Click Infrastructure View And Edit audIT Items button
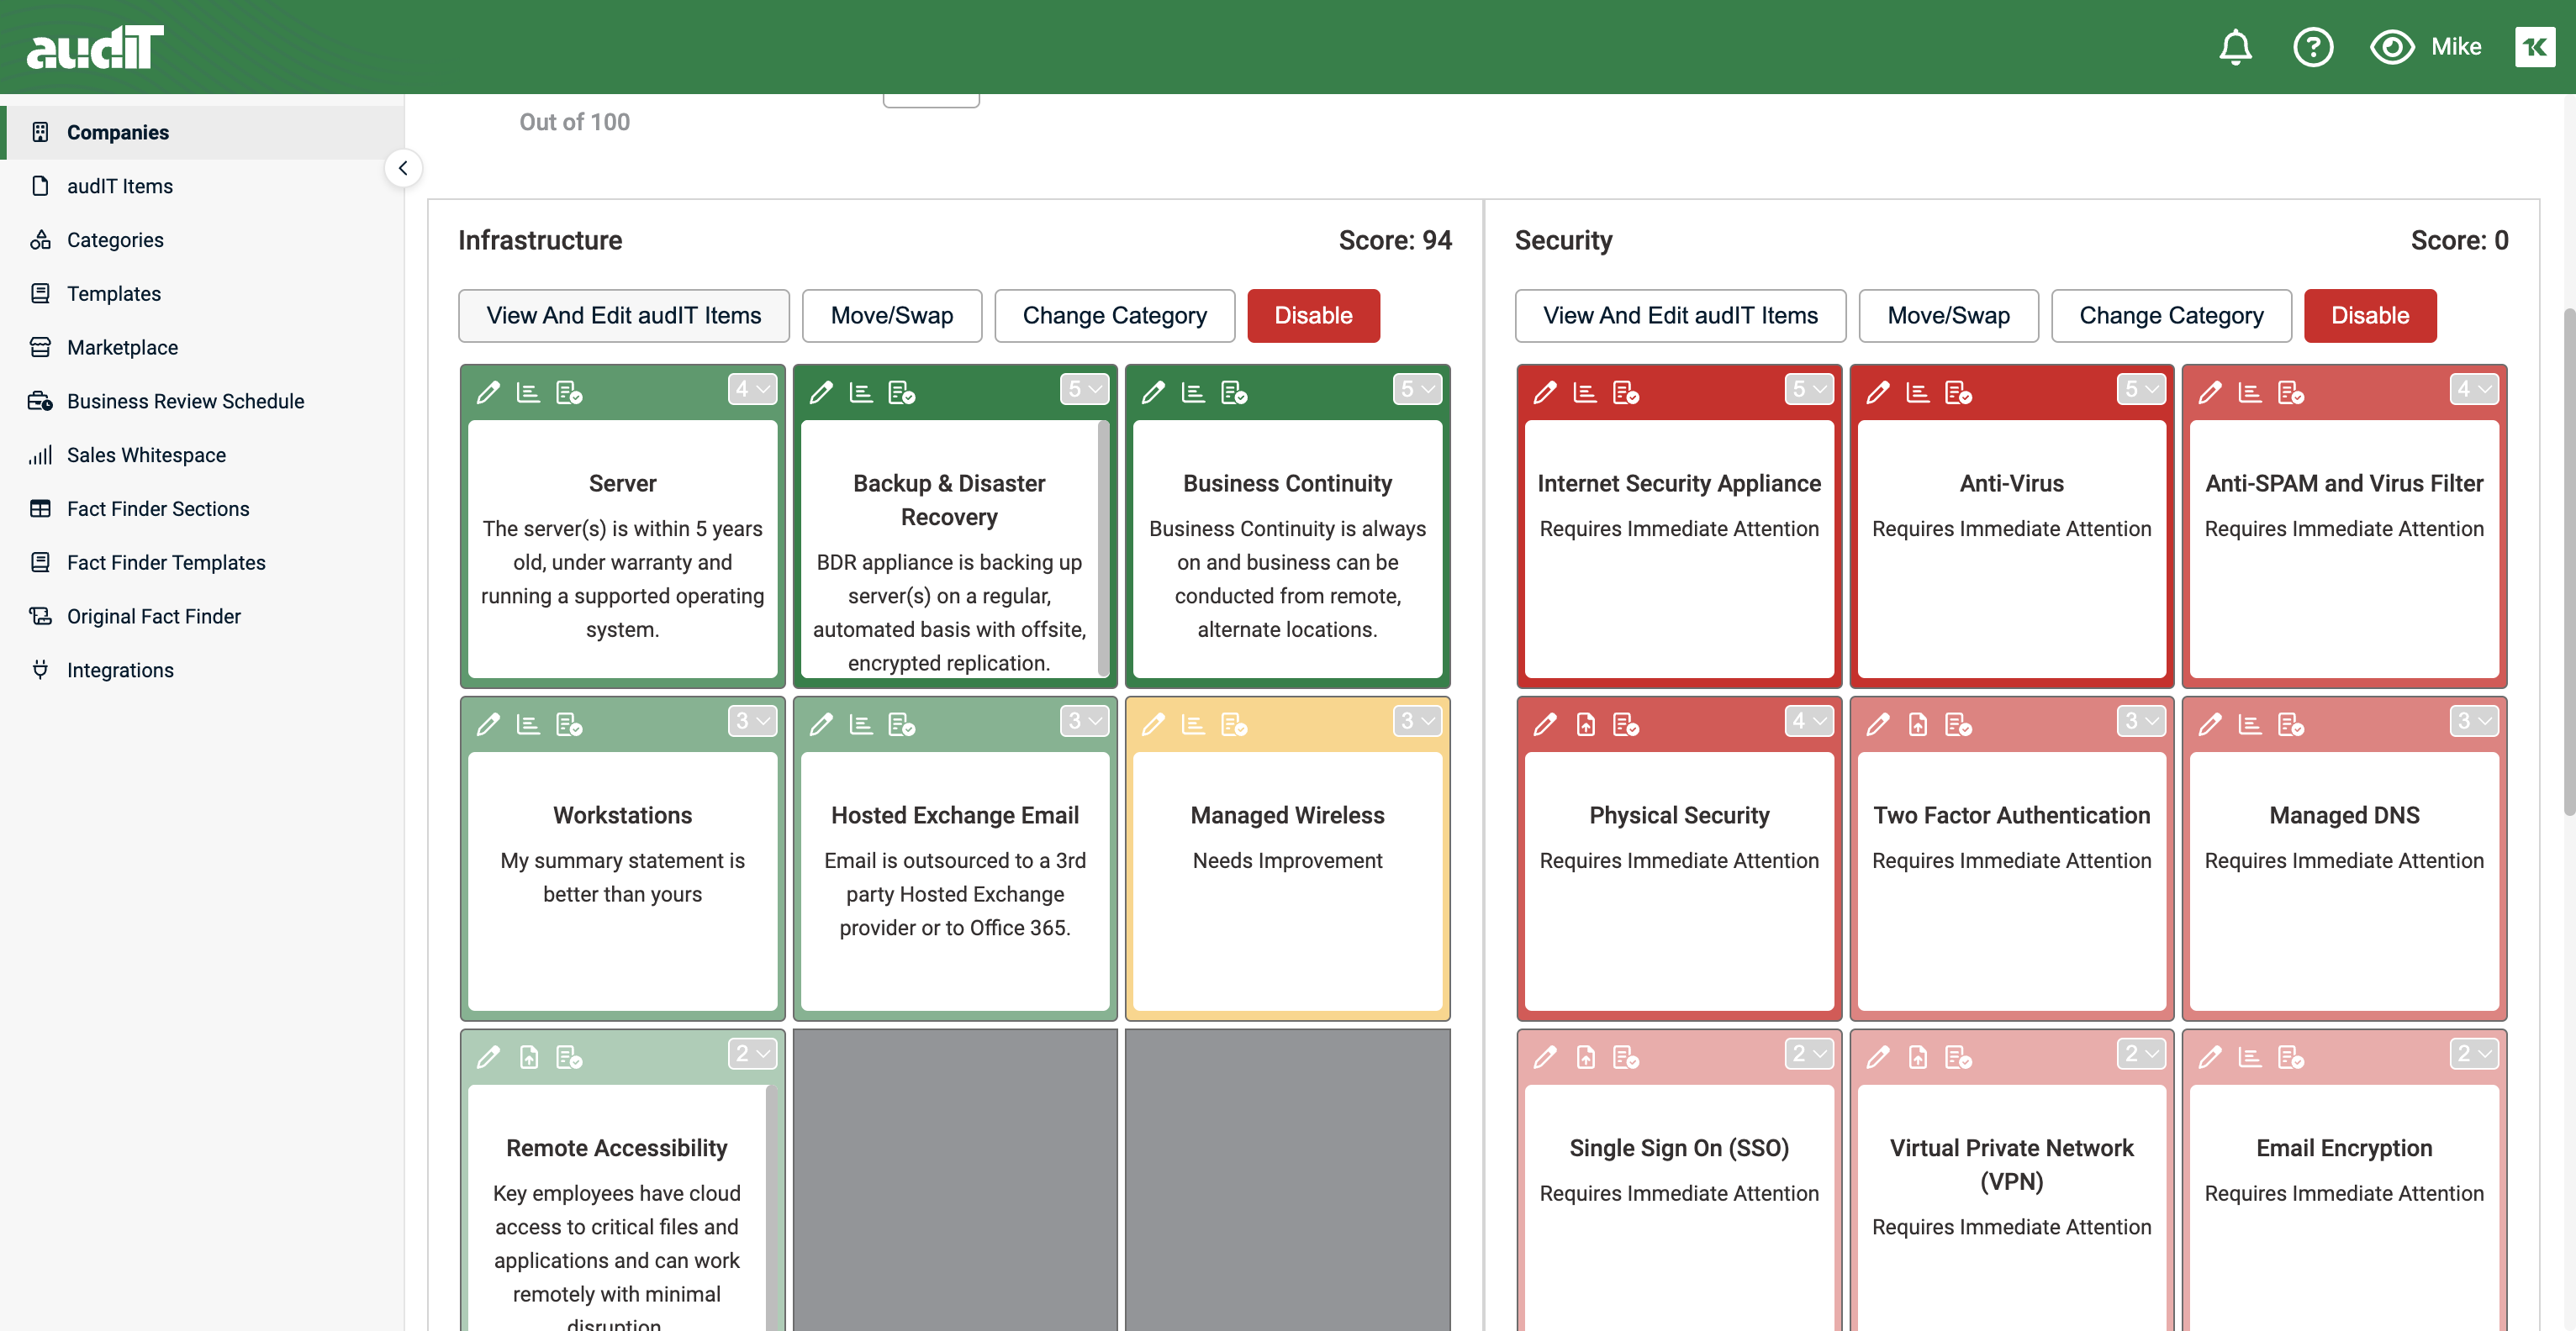The height and width of the screenshot is (1331, 2576). (624, 316)
